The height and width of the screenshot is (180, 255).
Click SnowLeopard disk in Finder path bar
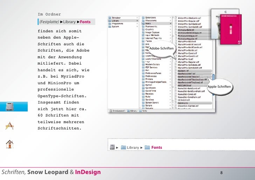(x=117, y=111)
